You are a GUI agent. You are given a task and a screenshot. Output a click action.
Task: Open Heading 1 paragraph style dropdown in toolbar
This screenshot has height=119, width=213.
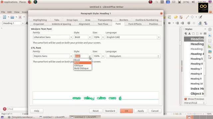pos(23,23)
